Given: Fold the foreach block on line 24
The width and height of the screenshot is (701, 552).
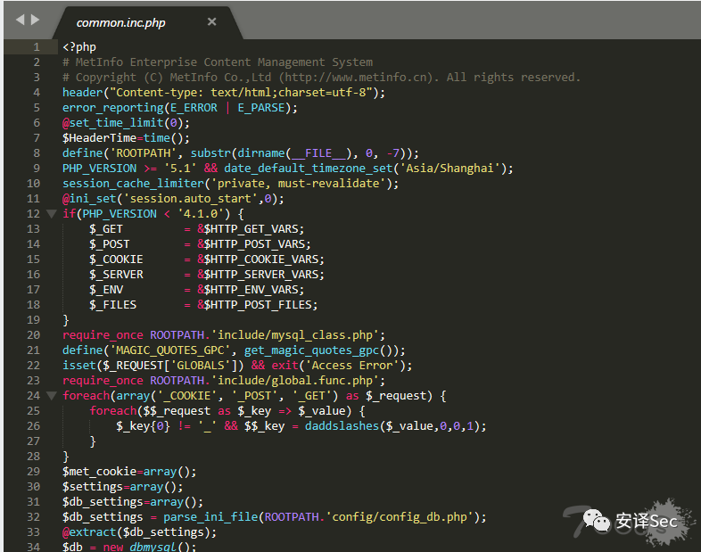Looking at the screenshot, I should (x=51, y=396).
